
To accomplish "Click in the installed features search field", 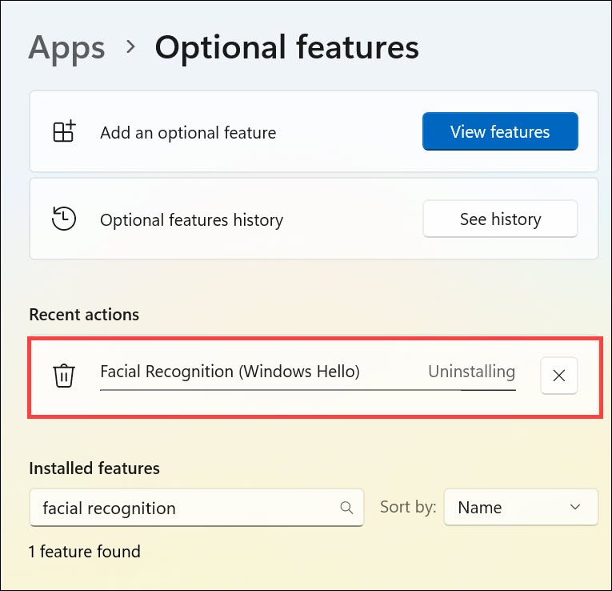I will tap(184, 508).
